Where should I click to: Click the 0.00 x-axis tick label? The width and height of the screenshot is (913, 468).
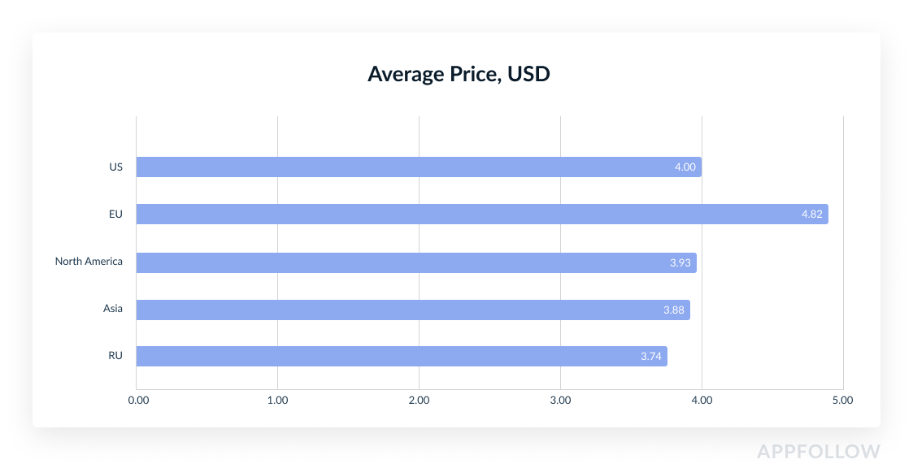[138, 401]
